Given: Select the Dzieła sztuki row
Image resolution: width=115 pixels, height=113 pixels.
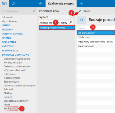Looking at the screenshot, I should click(96, 37).
